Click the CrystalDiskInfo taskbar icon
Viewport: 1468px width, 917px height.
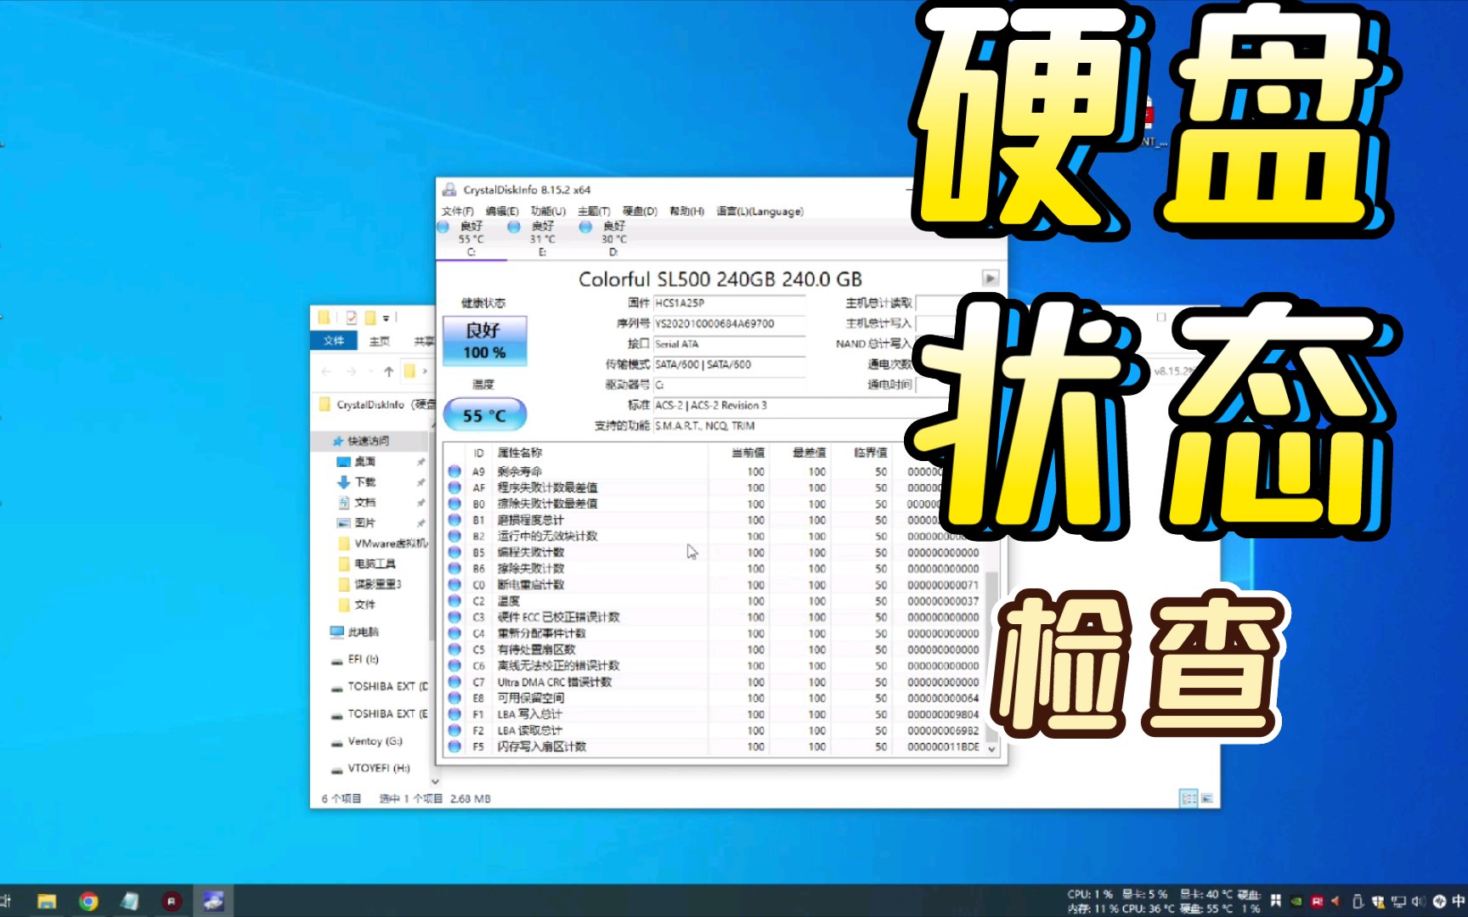pos(213,901)
